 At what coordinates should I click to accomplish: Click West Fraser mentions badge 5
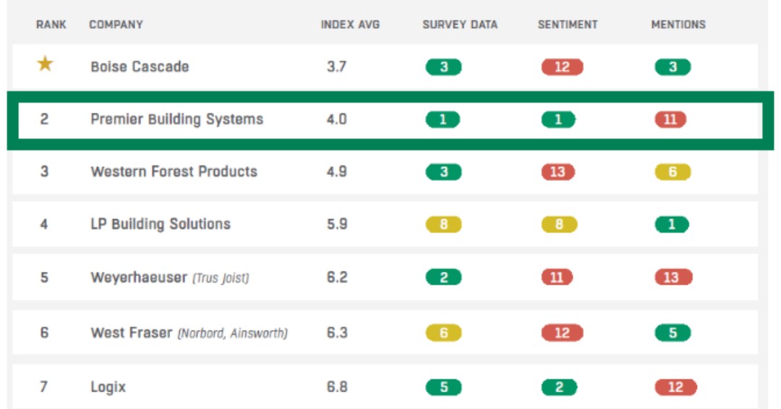pyautogui.click(x=673, y=332)
